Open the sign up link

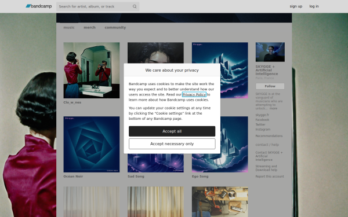pos(296,6)
